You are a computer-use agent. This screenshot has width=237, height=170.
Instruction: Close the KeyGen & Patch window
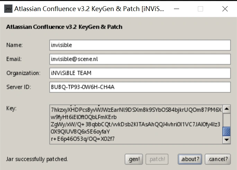[225, 9]
